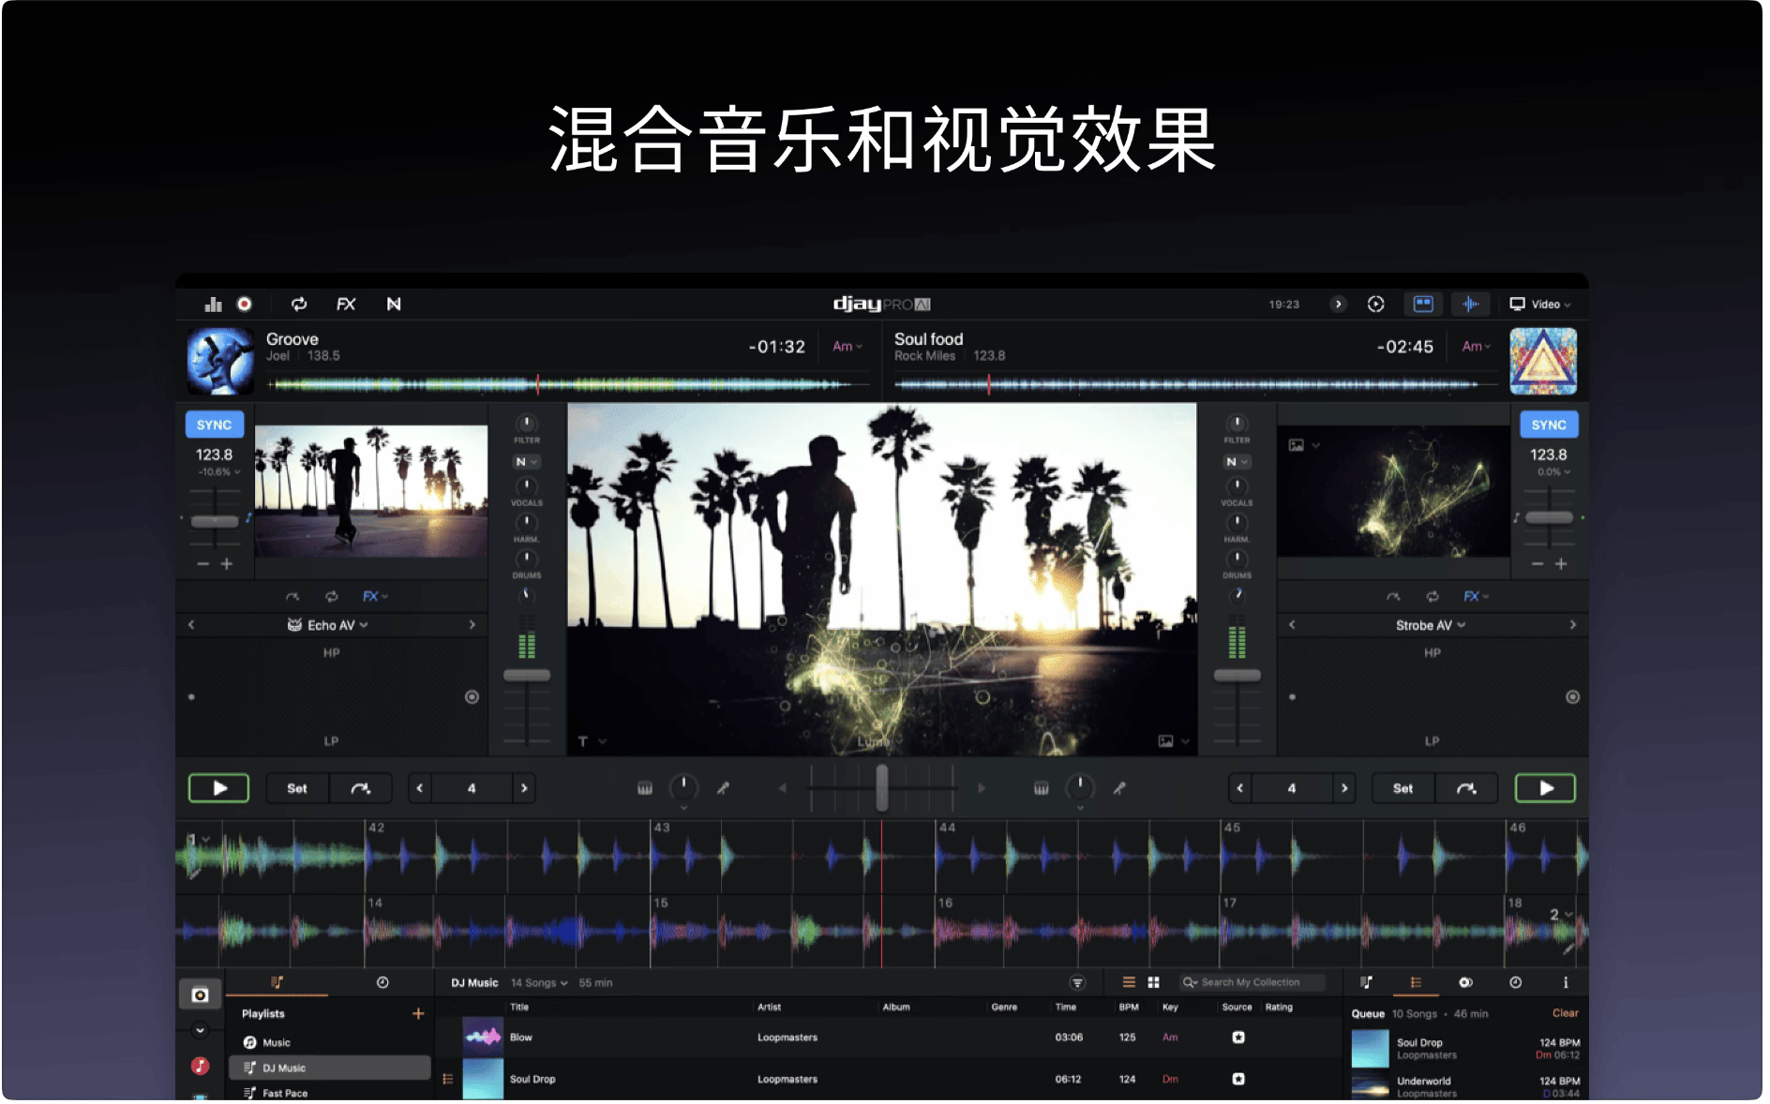
Task: Open the Video output dropdown
Action: pyautogui.click(x=1539, y=304)
